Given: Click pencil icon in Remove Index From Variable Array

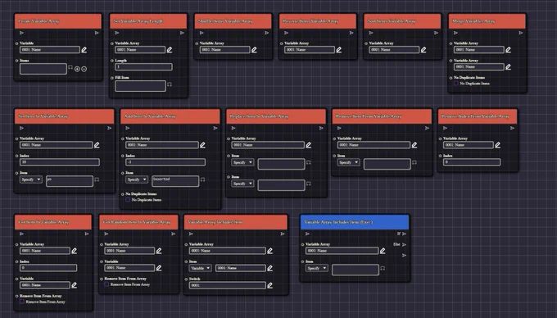Looking at the screenshot, I should coord(497,145).
